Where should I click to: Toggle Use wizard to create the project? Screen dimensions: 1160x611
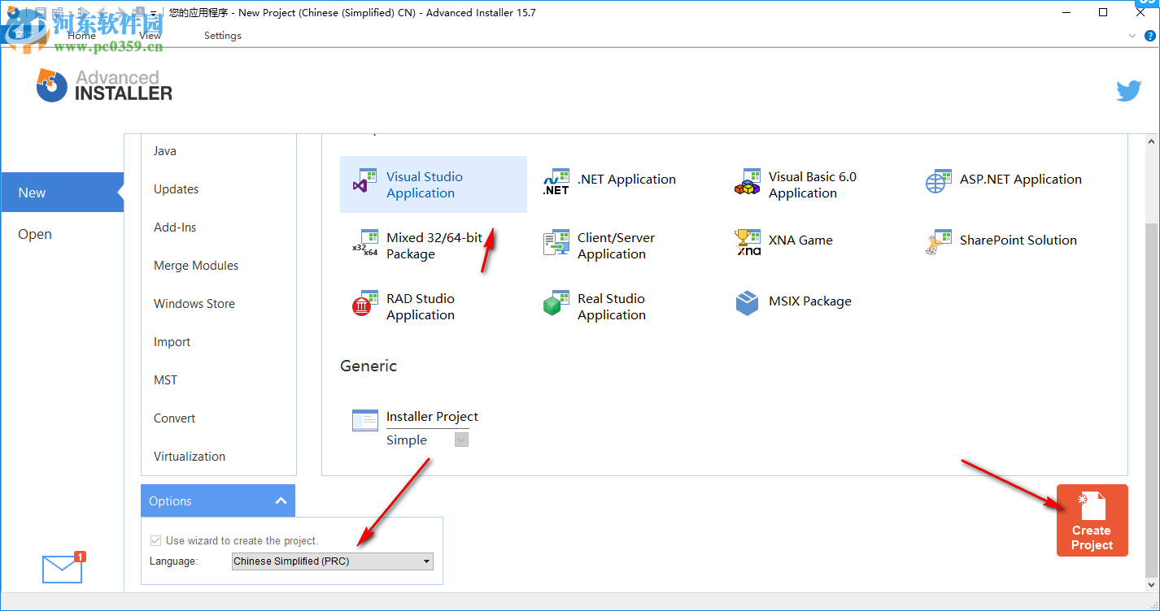coord(155,540)
